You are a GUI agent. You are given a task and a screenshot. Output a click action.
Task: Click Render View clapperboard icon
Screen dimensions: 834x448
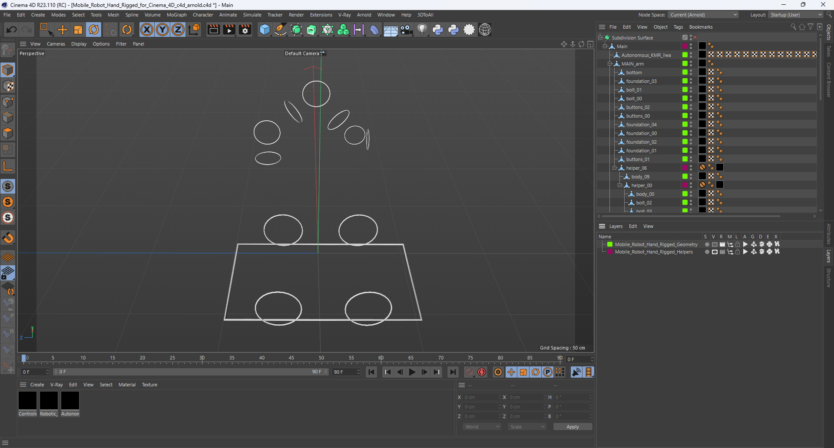click(x=213, y=30)
